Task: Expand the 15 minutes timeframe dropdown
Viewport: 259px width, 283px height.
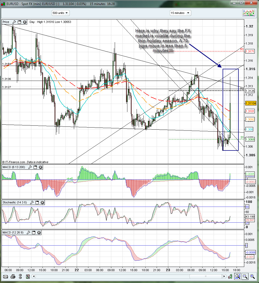Action: pyautogui.click(x=180, y=13)
